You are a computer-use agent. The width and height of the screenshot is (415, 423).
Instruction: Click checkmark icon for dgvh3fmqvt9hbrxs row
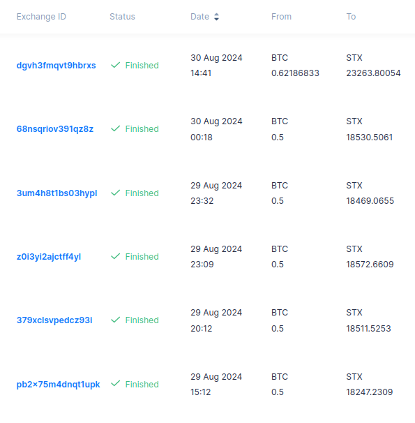[115, 65]
